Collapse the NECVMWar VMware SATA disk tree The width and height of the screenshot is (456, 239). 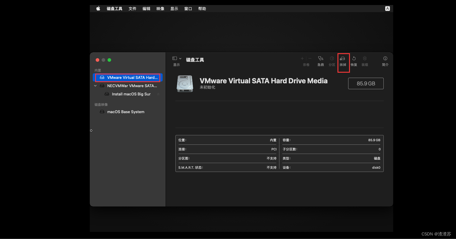[x=95, y=86]
